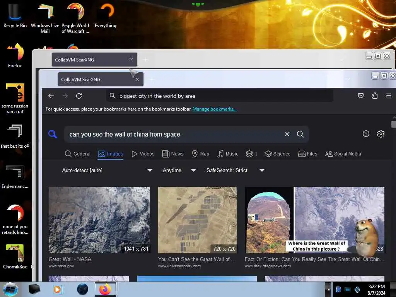Click the browser forward arrow

[65, 96]
